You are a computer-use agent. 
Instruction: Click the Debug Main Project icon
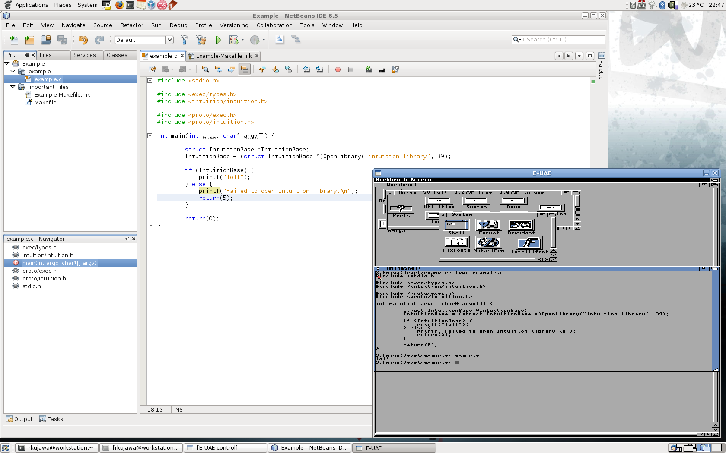234,40
